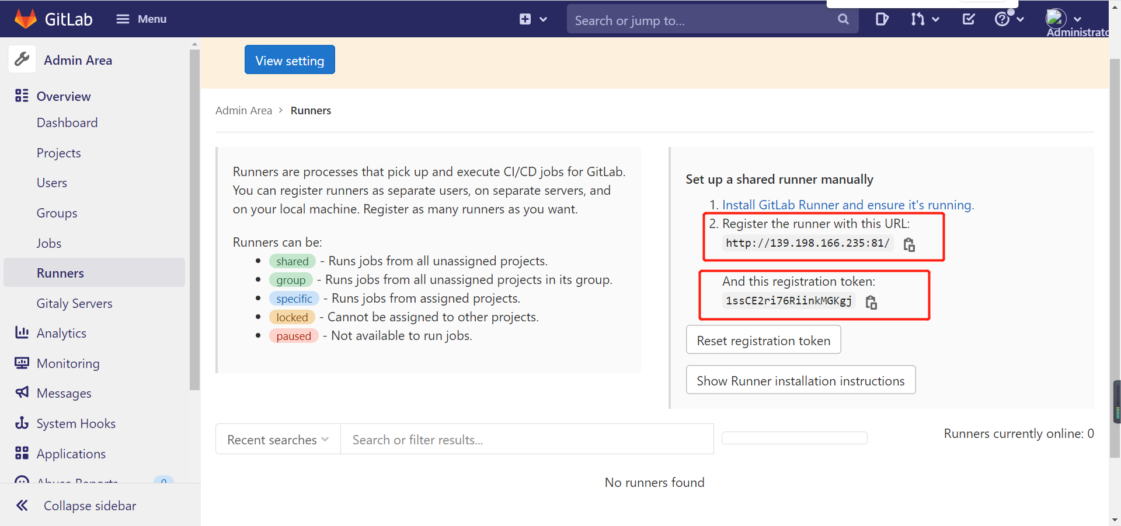This screenshot has width=1121, height=526.
Task: Open Applications in sidebar
Action: pos(71,454)
